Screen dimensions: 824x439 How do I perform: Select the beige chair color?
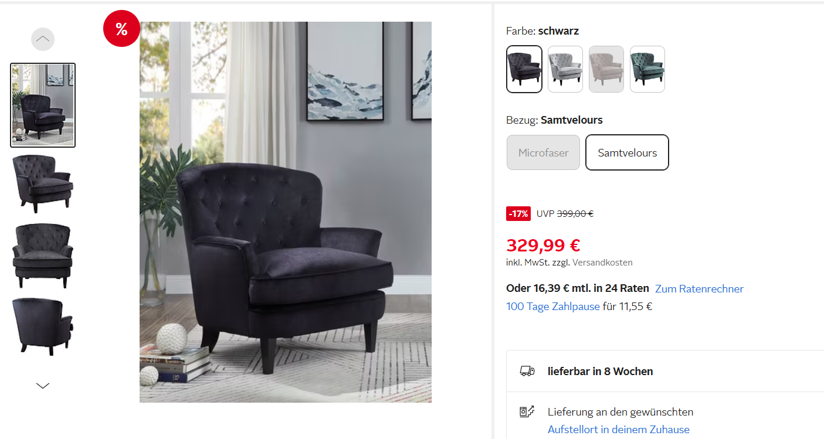coord(606,69)
